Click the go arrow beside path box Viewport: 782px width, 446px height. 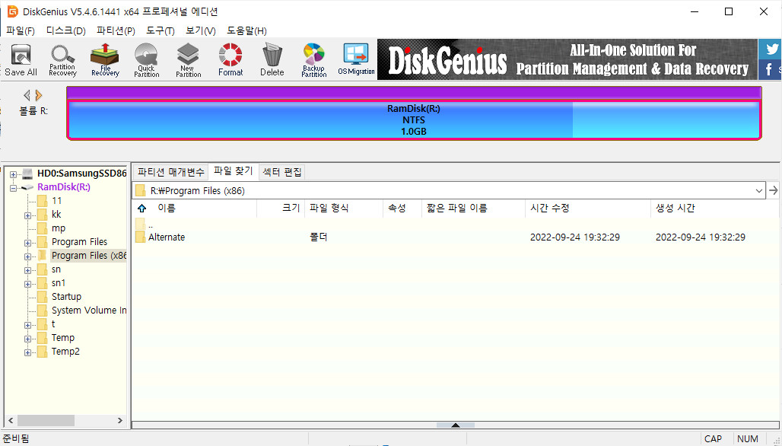coord(773,190)
